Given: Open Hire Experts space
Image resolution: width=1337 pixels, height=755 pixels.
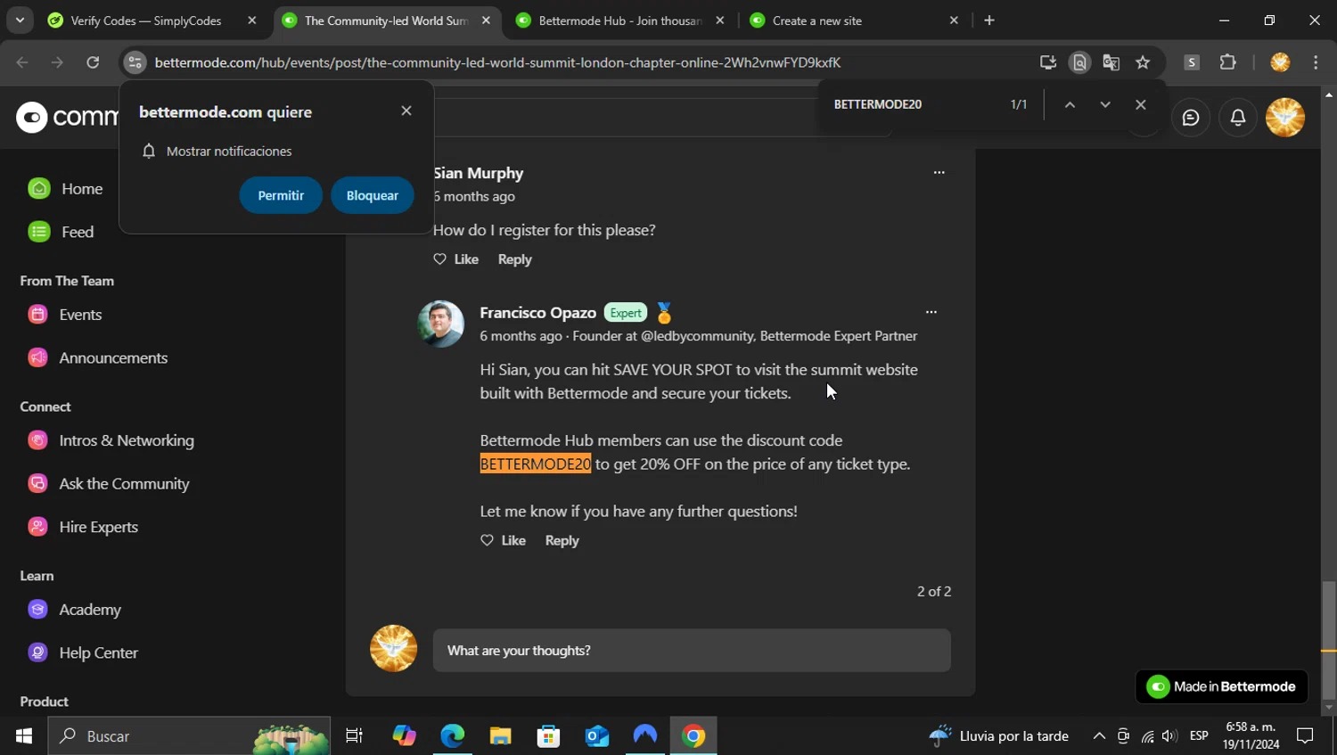Looking at the screenshot, I should [83, 527].
